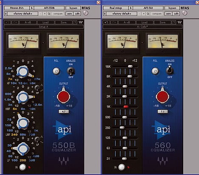The image size is (199, 175).
Task: Open the API-550B plugin selector
Action: pyautogui.click(x=49, y=8)
